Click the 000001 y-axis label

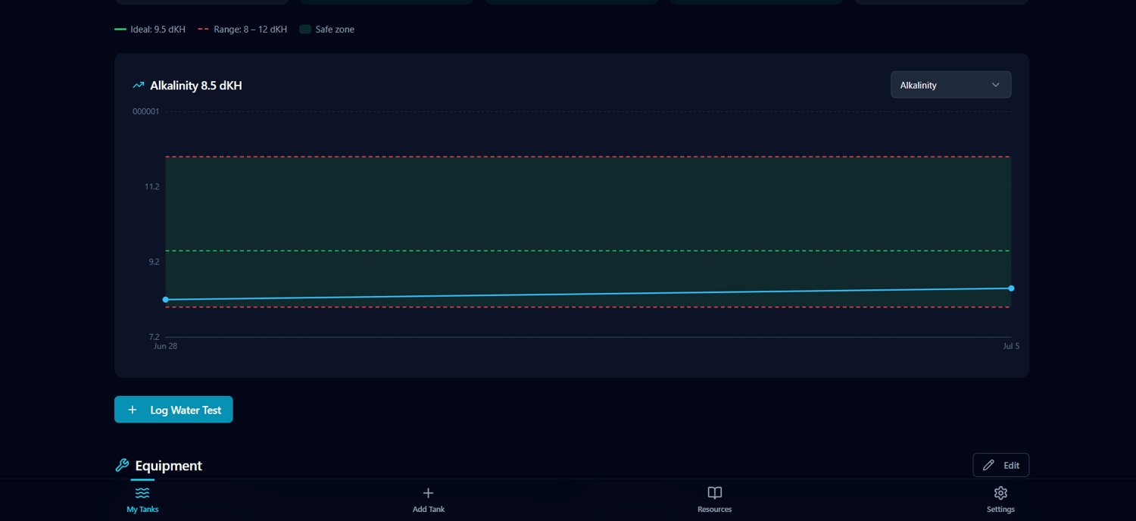click(x=146, y=111)
